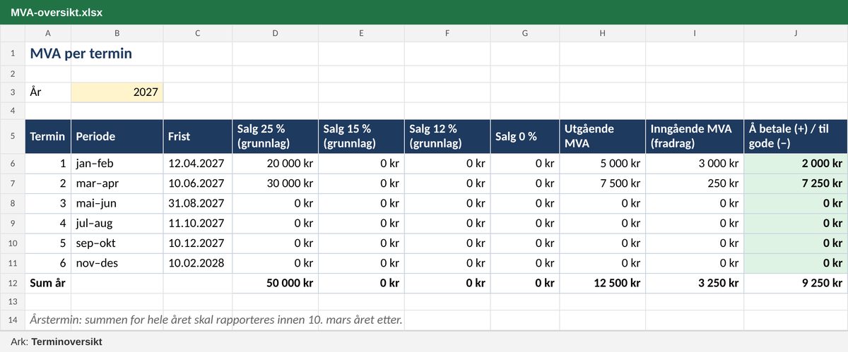Select termin number cell '1'
This screenshot has width=848, height=352.
pyautogui.click(x=48, y=163)
